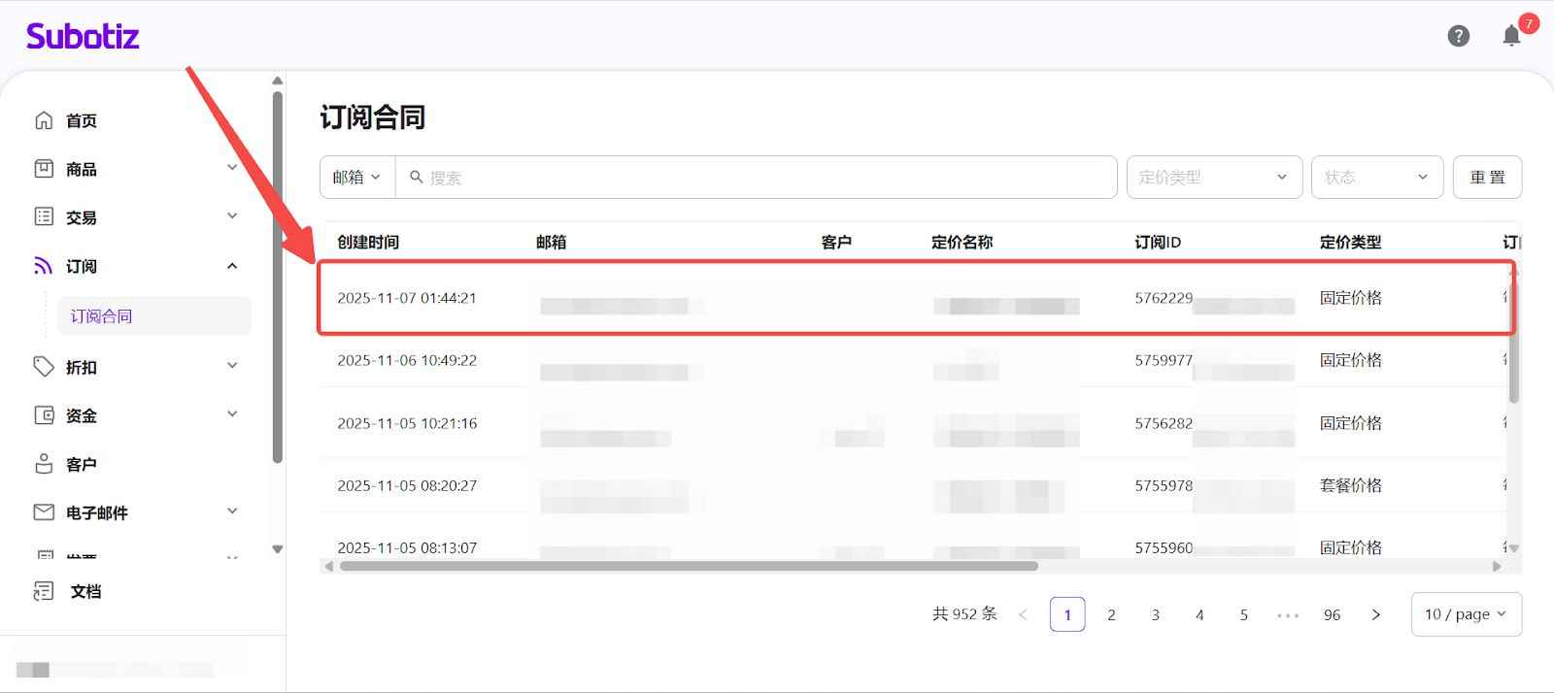Open the 邮箱 search field selector

[356, 178]
